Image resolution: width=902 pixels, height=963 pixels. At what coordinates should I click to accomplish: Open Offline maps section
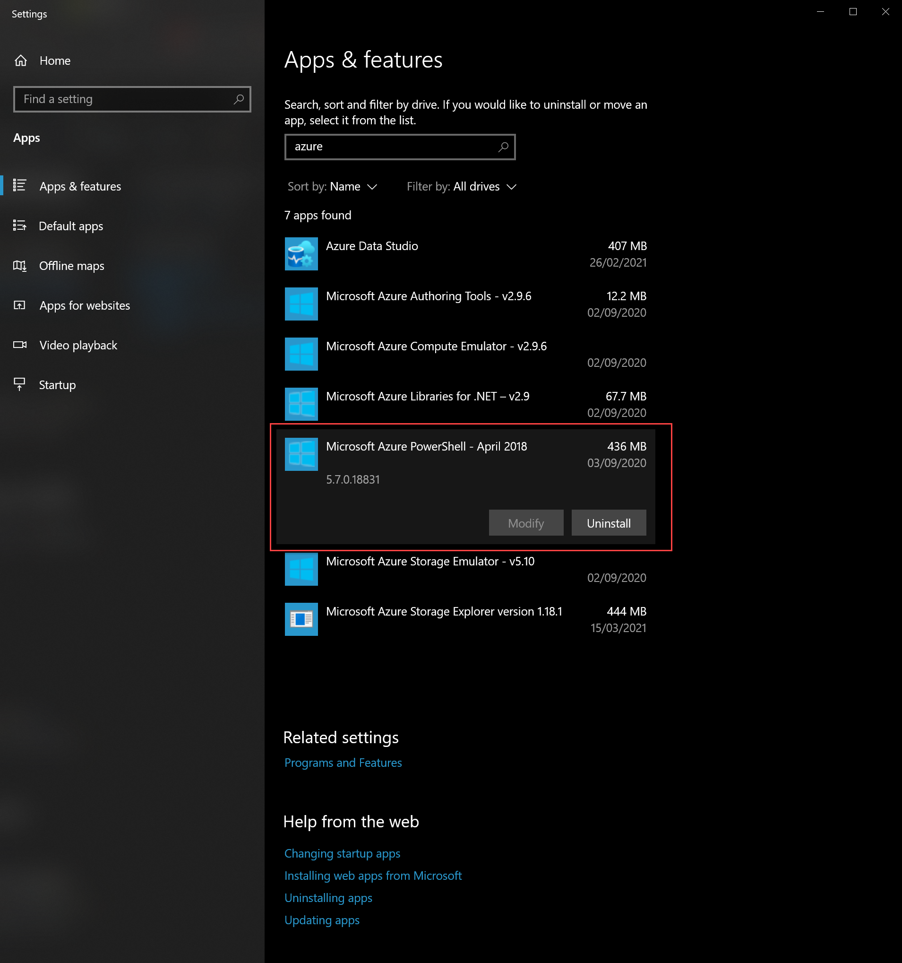71,266
